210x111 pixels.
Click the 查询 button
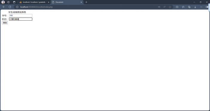(5, 23)
